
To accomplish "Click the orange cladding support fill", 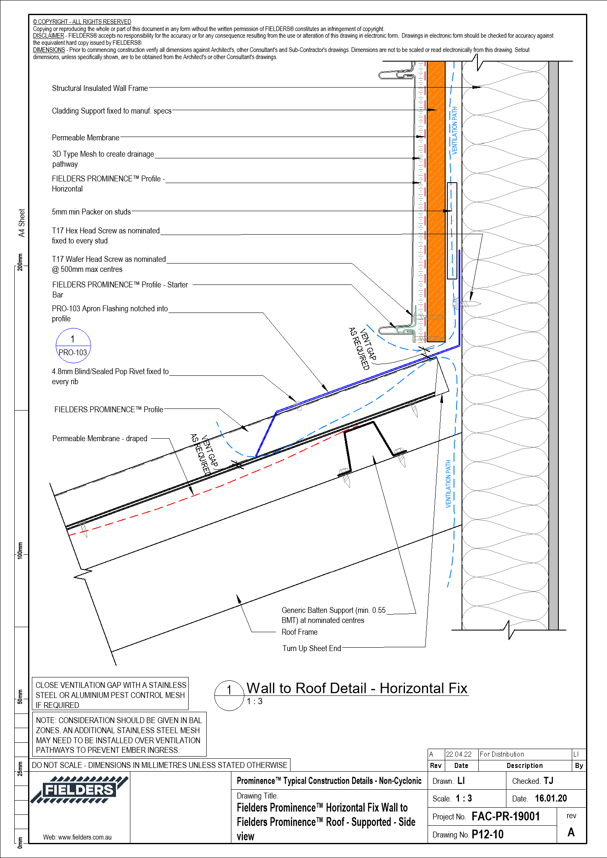I will click(x=436, y=201).
